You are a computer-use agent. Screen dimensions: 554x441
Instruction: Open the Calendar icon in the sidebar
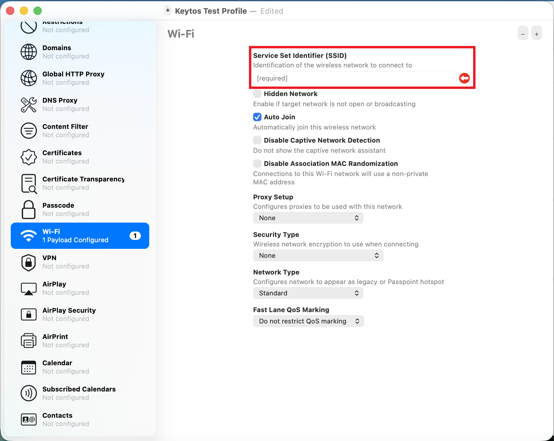pyautogui.click(x=29, y=367)
